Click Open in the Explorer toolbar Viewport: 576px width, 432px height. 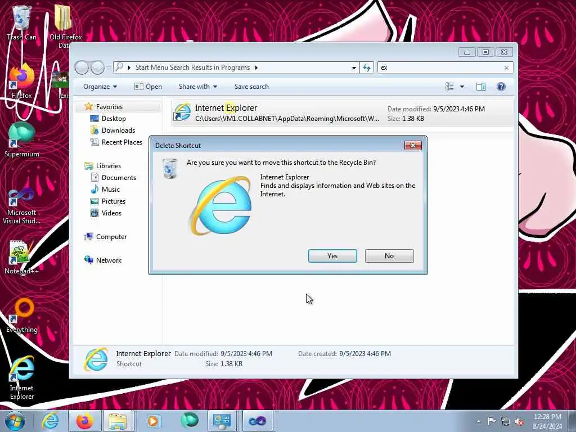[x=148, y=87]
